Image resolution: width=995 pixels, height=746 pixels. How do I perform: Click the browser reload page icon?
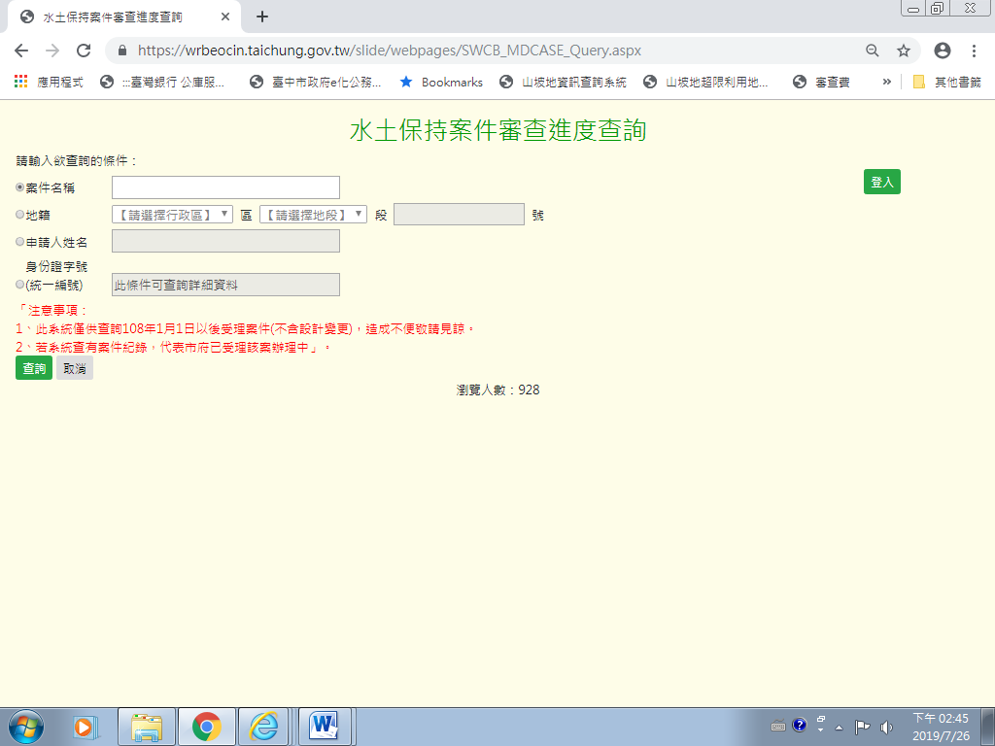click(x=84, y=51)
